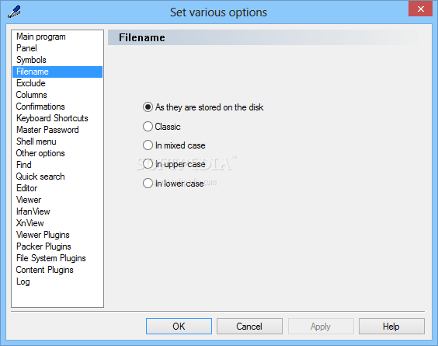Image resolution: width=438 pixels, height=346 pixels.
Task: Select 'As they are stored on the disk'
Action: (x=203, y=107)
